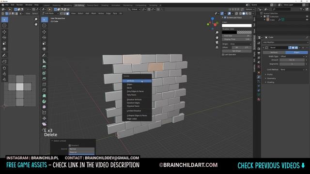310x174 pixels.
Task: Click the outliner search field
Action: [x=281, y=9]
